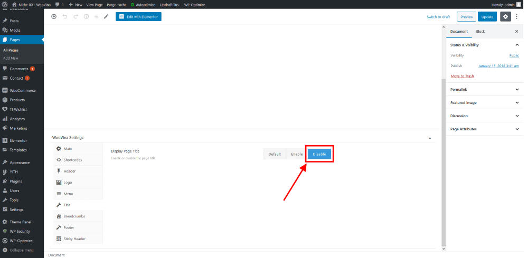The image size is (528, 258).
Task: Click All Pages submenu item
Action: pos(11,50)
